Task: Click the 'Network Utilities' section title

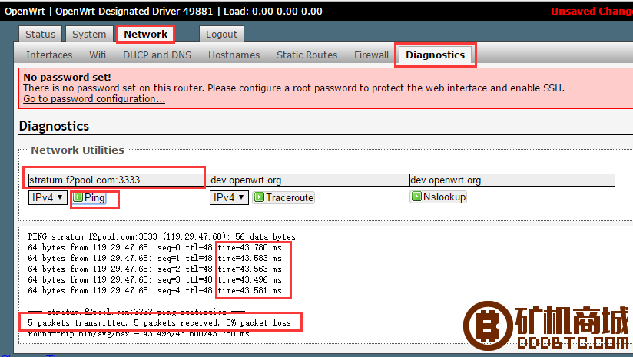Action: pyautogui.click(x=78, y=150)
